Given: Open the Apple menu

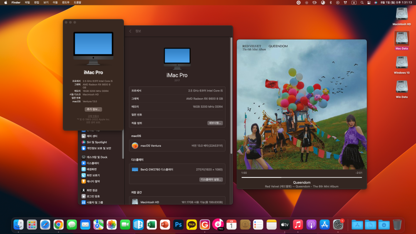Looking at the screenshot, I should coord(5,2).
